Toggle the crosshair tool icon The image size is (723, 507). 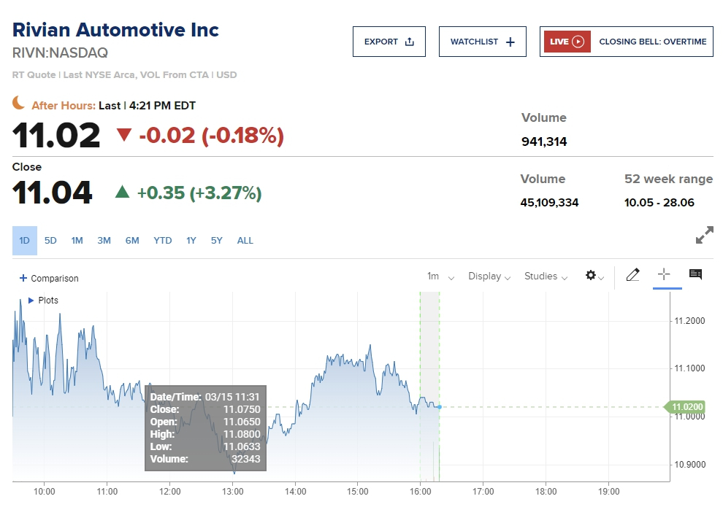[664, 274]
